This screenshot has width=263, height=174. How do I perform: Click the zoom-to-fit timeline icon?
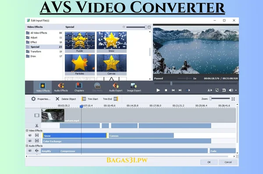[x=233, y=99]
